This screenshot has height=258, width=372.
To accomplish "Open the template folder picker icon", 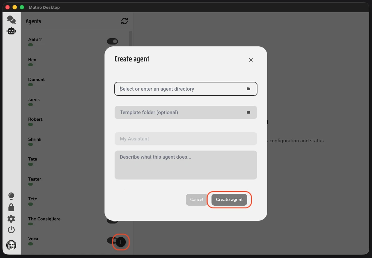I will pyautogui.click(x=249, y=112).
